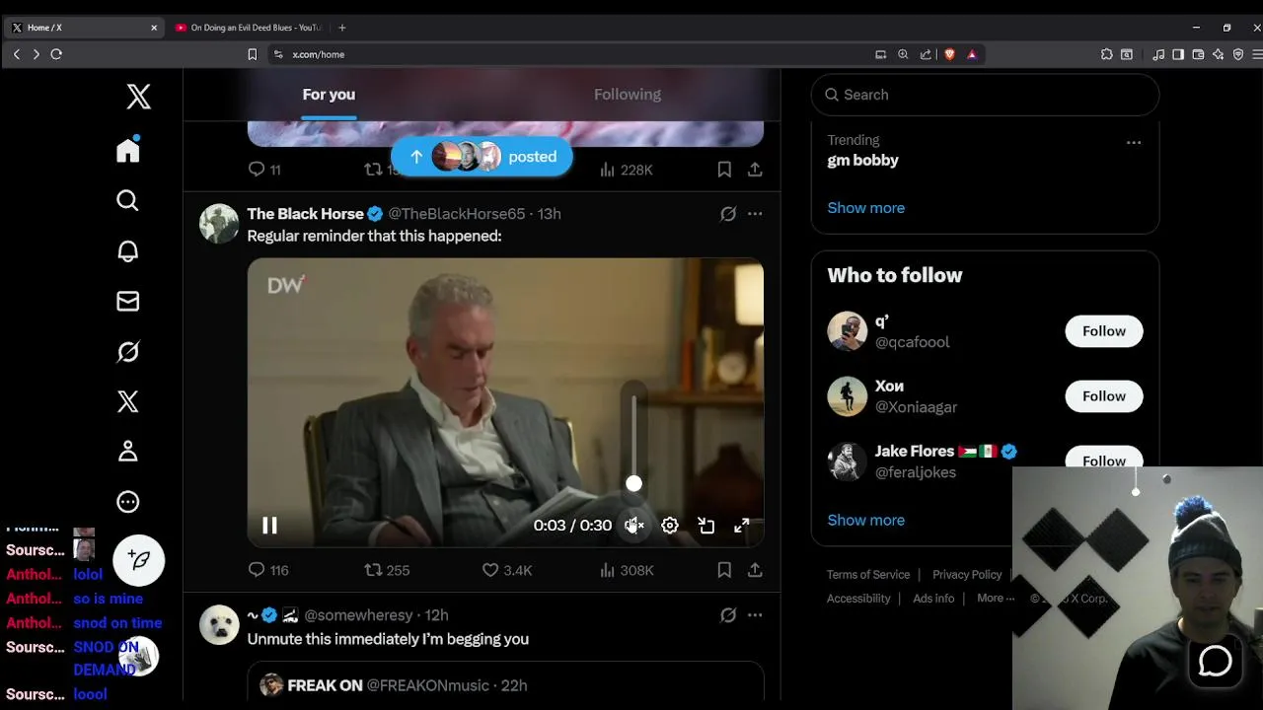Screen dimensions: 1263x710
Task: Open Brave Wallet icon
Action: (1198, 54)
